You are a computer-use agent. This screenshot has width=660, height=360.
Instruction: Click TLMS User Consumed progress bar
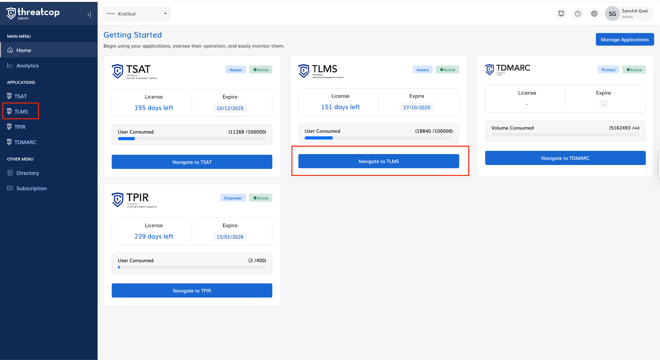click(379, 138)
